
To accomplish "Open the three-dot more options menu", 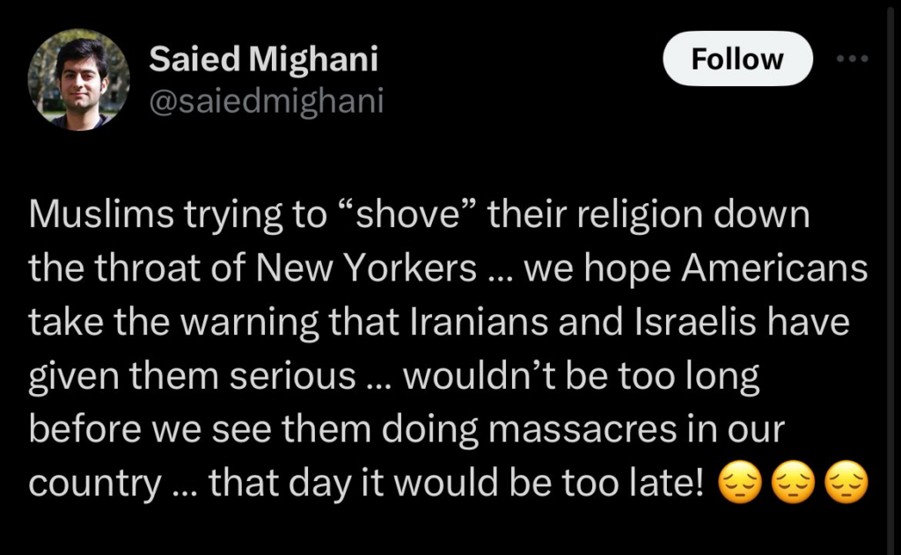I will point(852,59).
